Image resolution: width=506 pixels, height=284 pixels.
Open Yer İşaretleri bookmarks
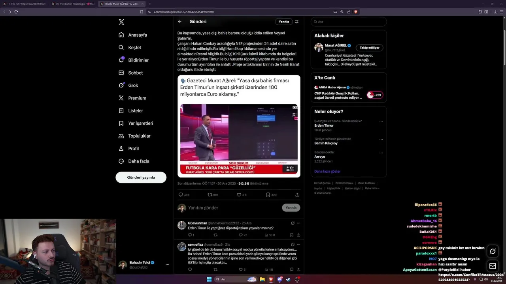136,123
